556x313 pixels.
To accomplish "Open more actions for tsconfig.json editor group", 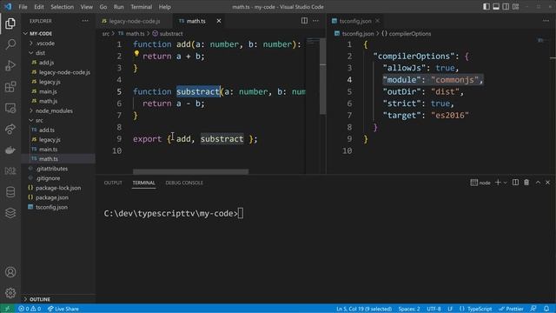I will point(546,21).
